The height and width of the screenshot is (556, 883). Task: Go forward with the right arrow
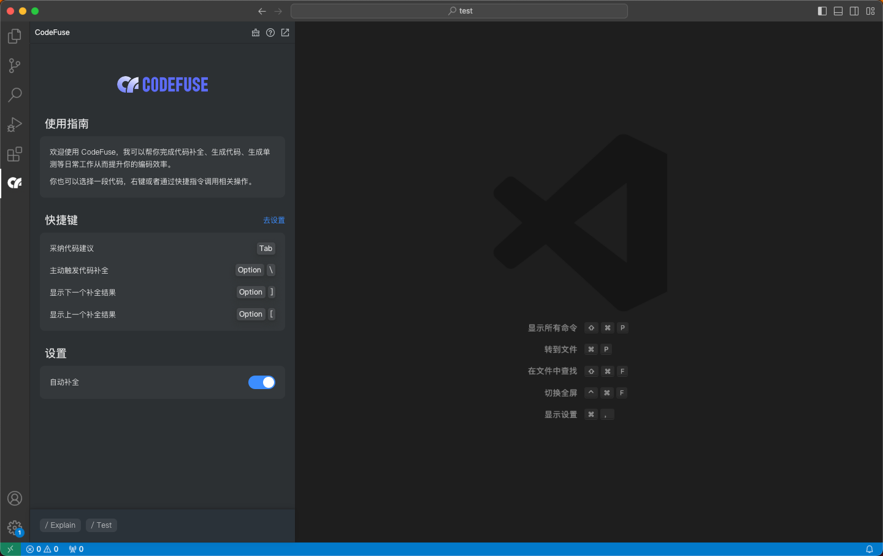tap(278, 11)
